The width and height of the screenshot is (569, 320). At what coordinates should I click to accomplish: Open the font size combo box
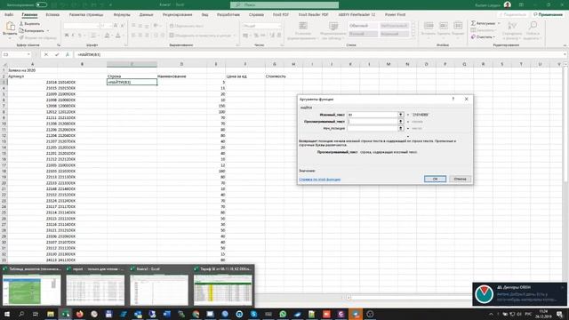pos(106,26)
